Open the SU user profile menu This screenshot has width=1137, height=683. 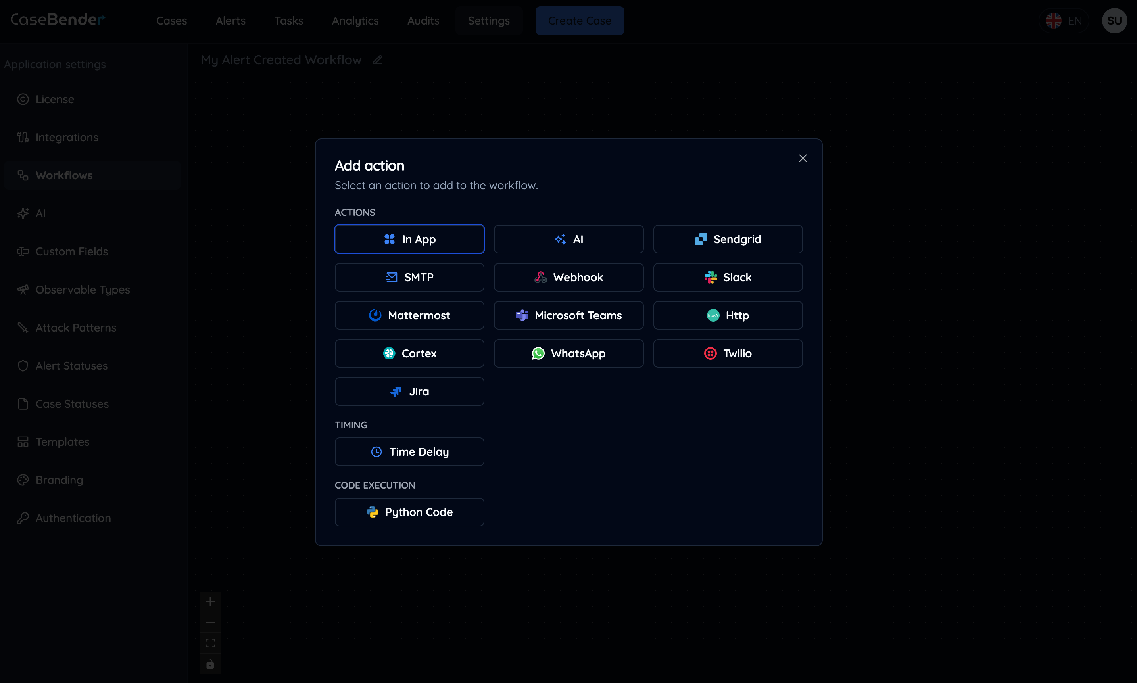point(1115,20)
